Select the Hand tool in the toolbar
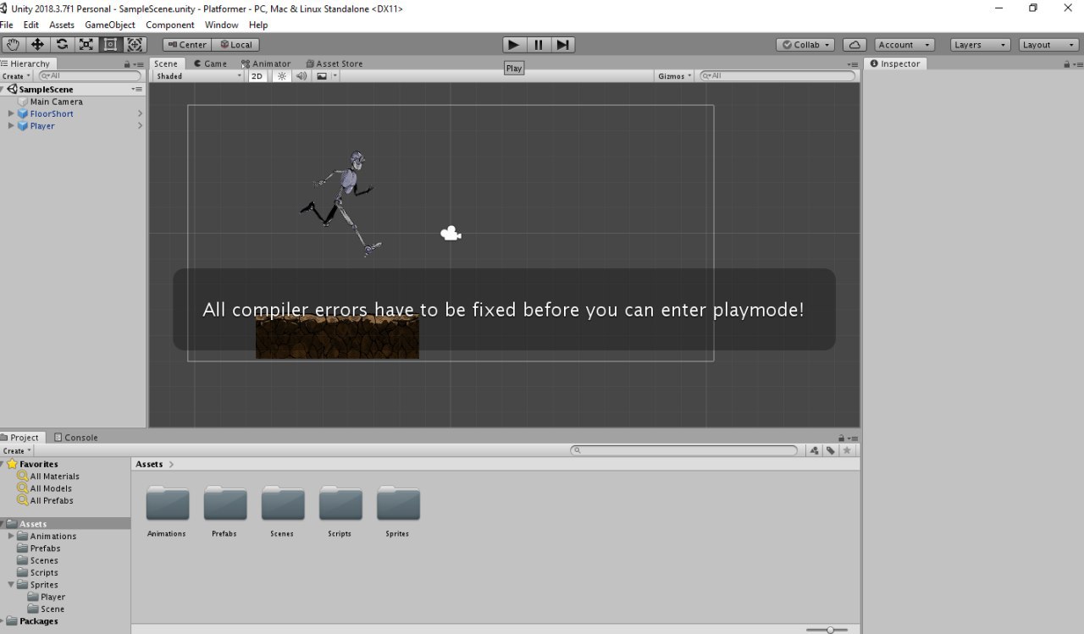The height and width of the screenshot is (634, 1084). pos(13,45)
